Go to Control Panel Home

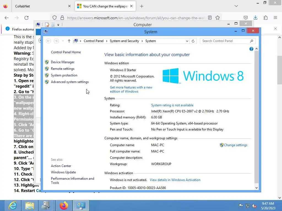click(66, 52)
